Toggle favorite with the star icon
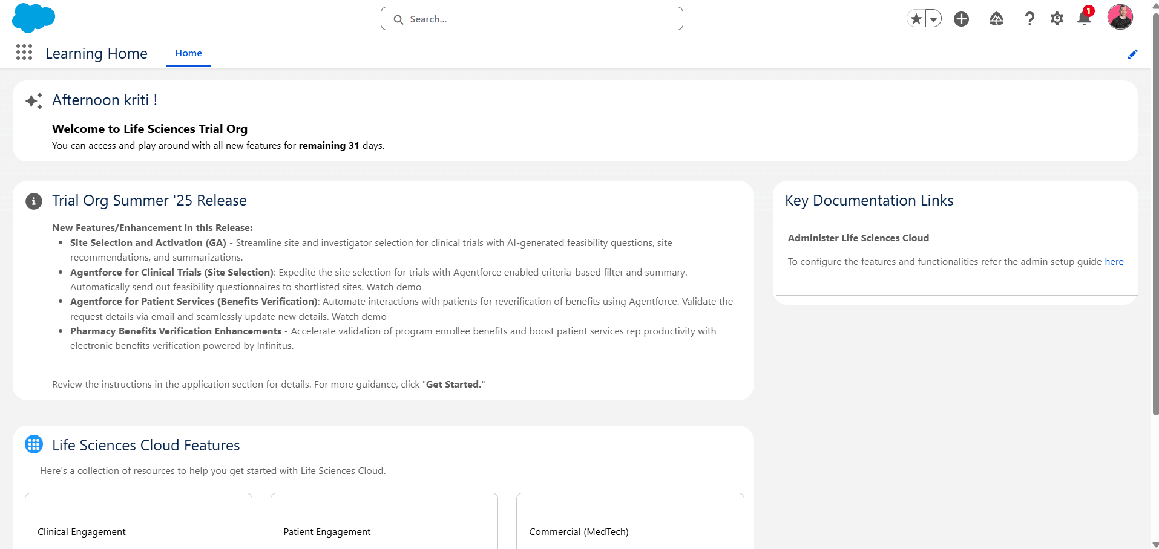The height and width of the screenshot is (549, 1159). click(915, 19)
